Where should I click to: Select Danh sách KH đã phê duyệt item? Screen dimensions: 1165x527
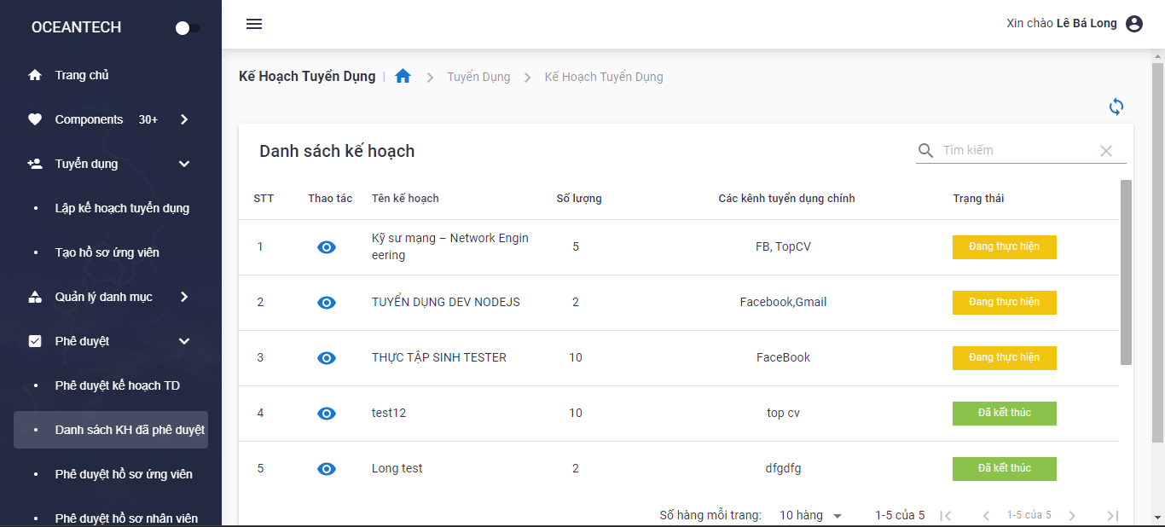111,430
